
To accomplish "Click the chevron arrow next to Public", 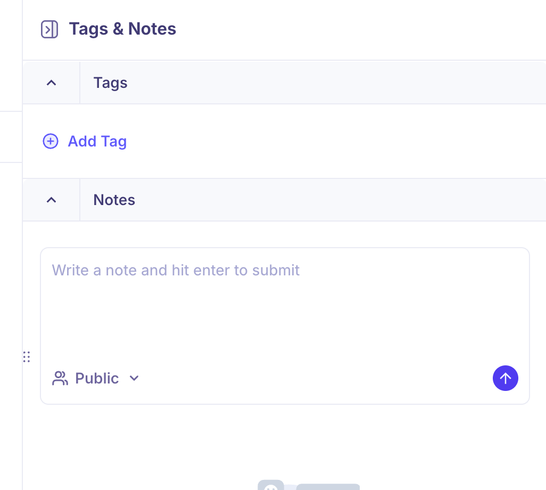I will pos(134,378).
